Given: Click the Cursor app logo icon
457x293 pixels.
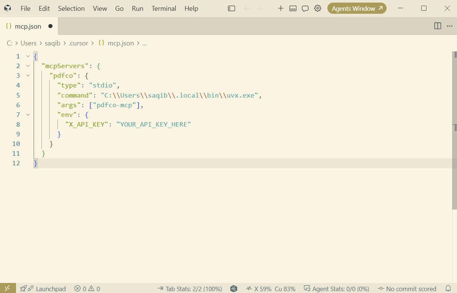Looking at the screenshot, I should click(x=7, y=8).
